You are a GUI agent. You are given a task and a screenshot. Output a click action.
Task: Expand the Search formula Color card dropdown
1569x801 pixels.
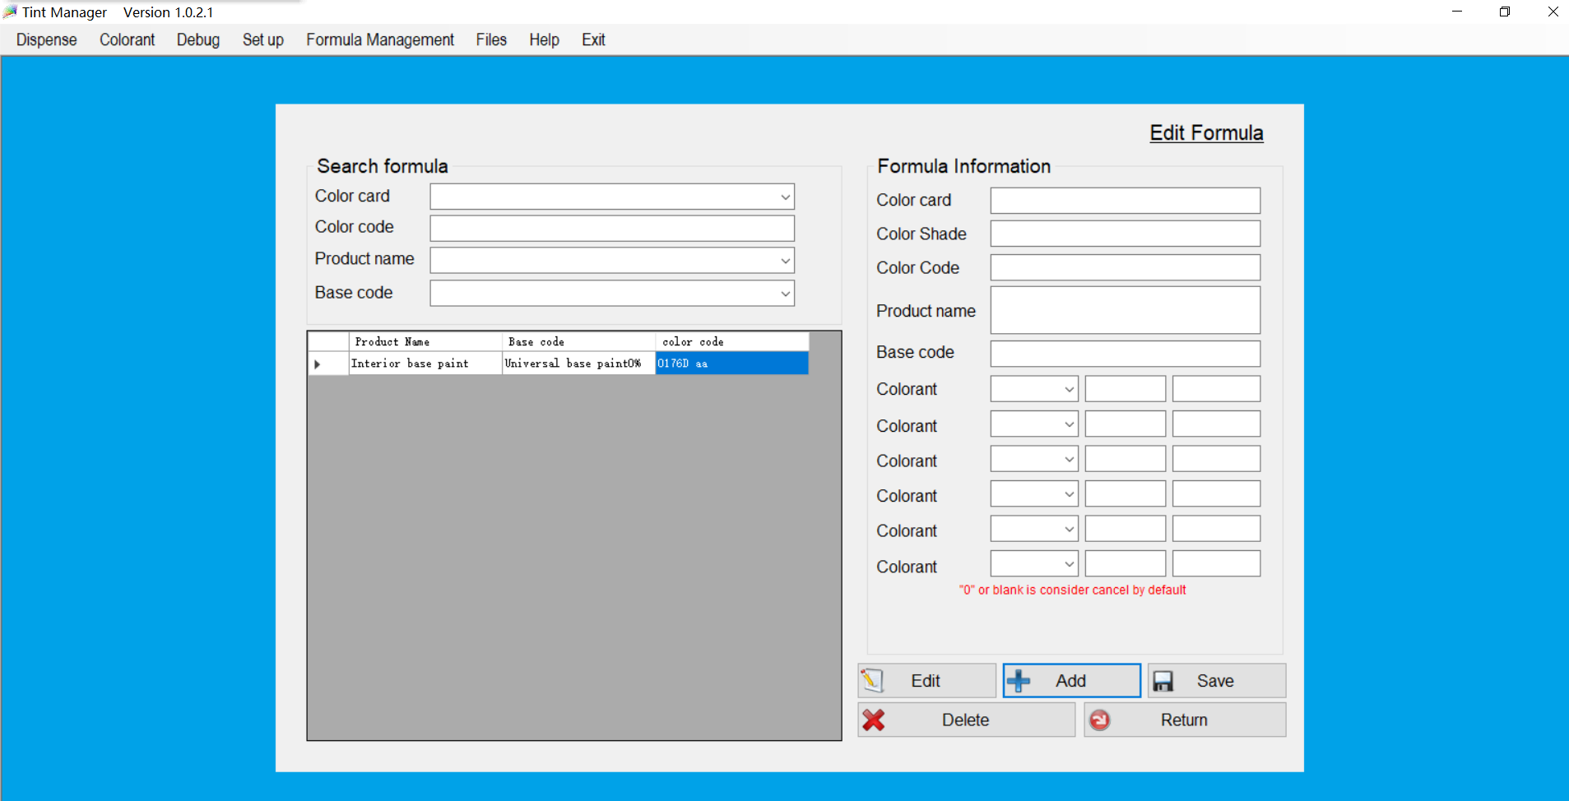(785, 197)
